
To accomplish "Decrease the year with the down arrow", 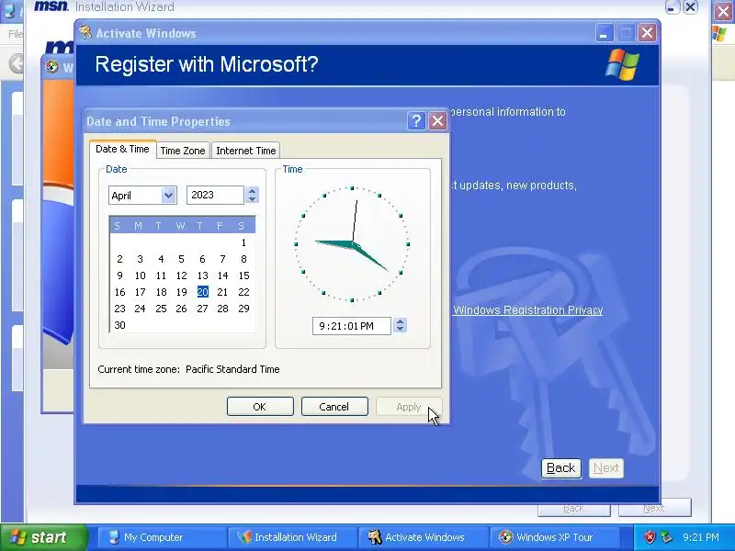I will point(252,199).
